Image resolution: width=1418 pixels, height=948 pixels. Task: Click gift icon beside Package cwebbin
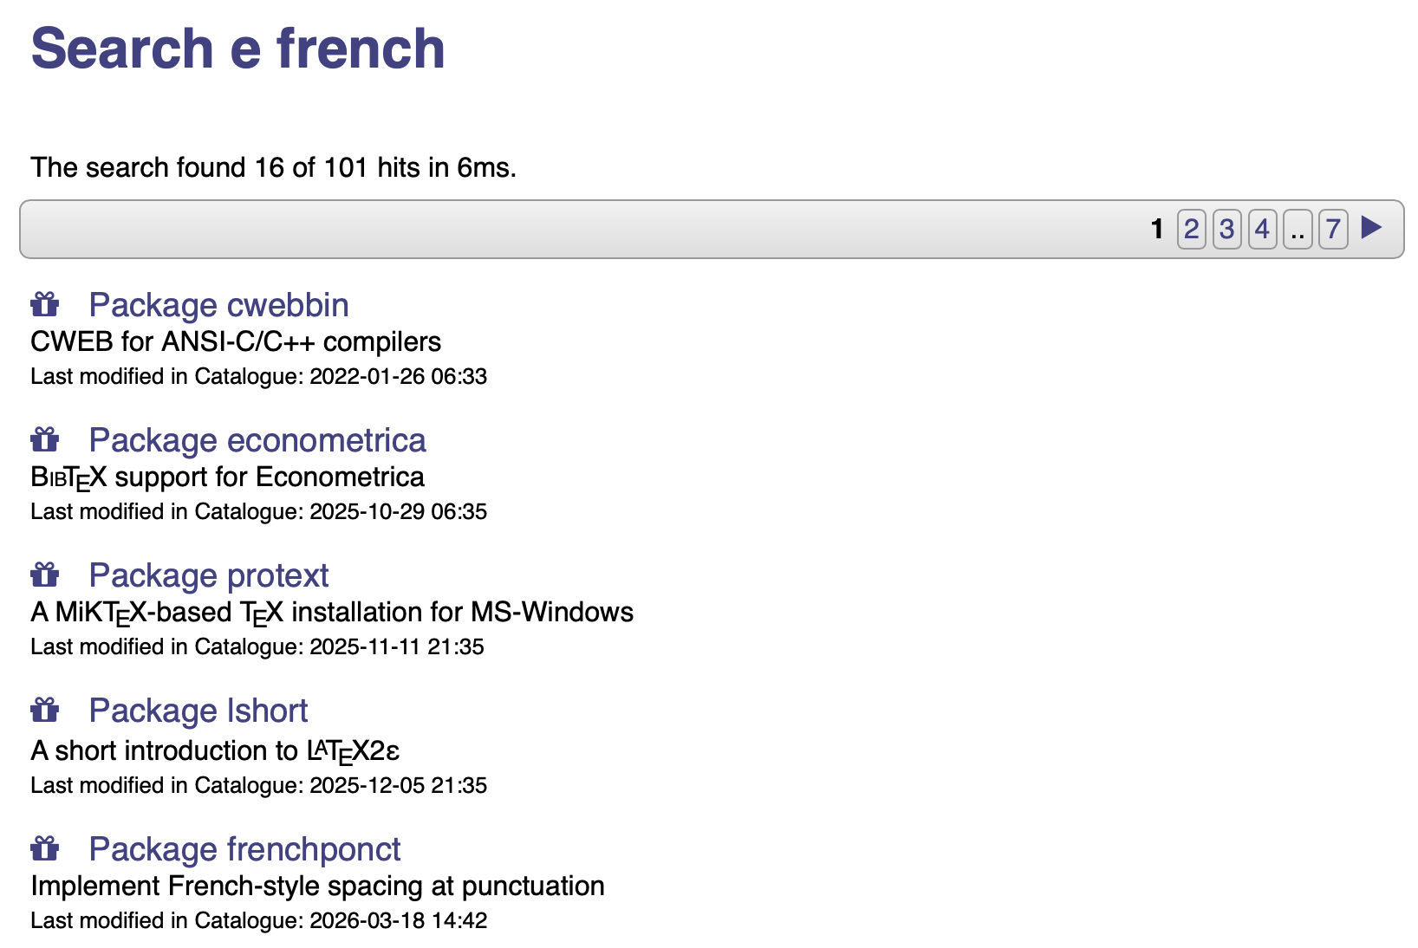45,304
